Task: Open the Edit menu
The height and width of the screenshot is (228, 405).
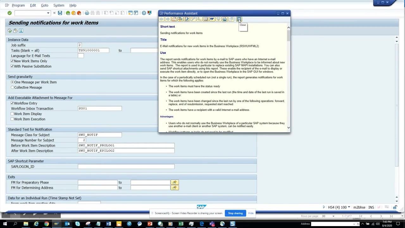Action: [x=33, y=5]
